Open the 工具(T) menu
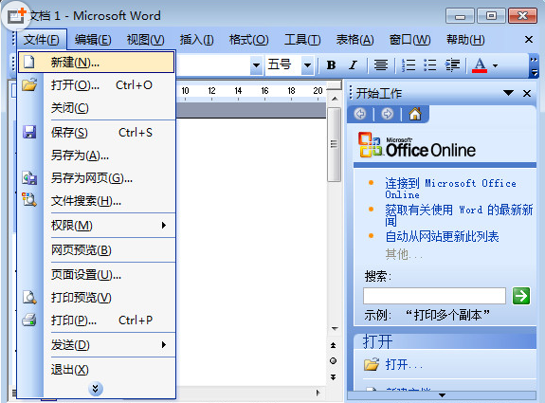This screenshot has width=545, height=403. coord(302,40)
